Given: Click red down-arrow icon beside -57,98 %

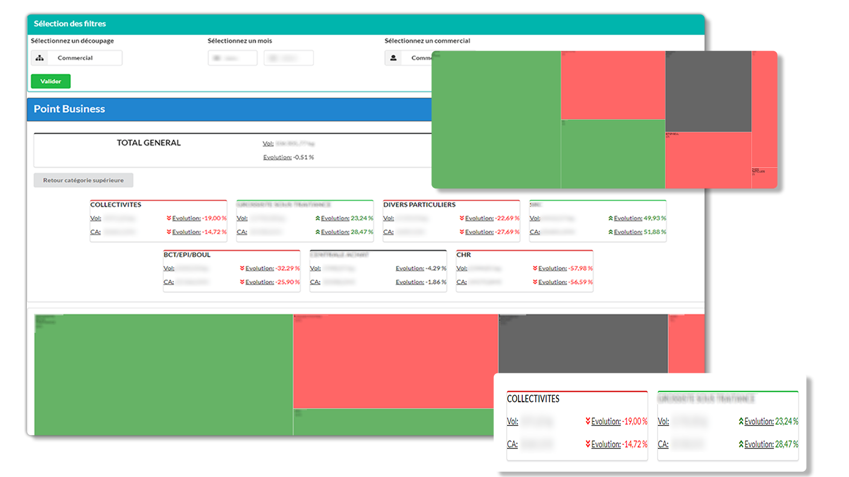Looking at the screenshot, I should (x=535, y=268).
